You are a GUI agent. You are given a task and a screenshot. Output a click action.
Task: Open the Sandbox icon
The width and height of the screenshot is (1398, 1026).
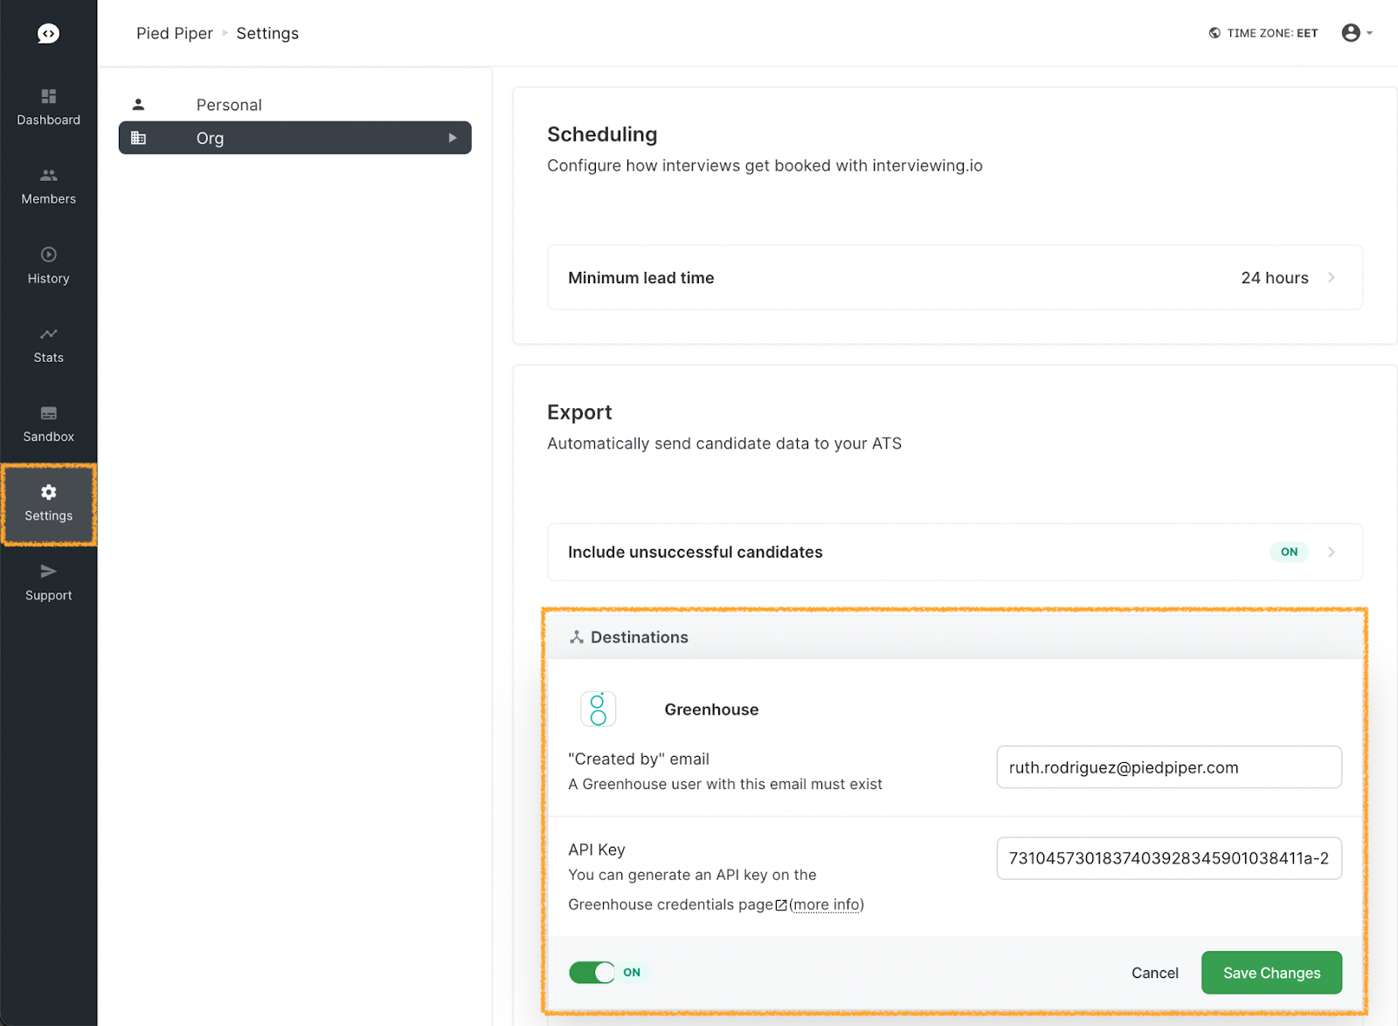49,413
